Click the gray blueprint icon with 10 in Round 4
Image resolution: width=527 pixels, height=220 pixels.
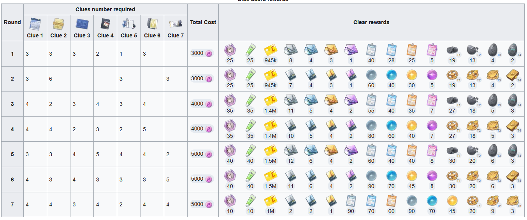click(x=290, y=125)
